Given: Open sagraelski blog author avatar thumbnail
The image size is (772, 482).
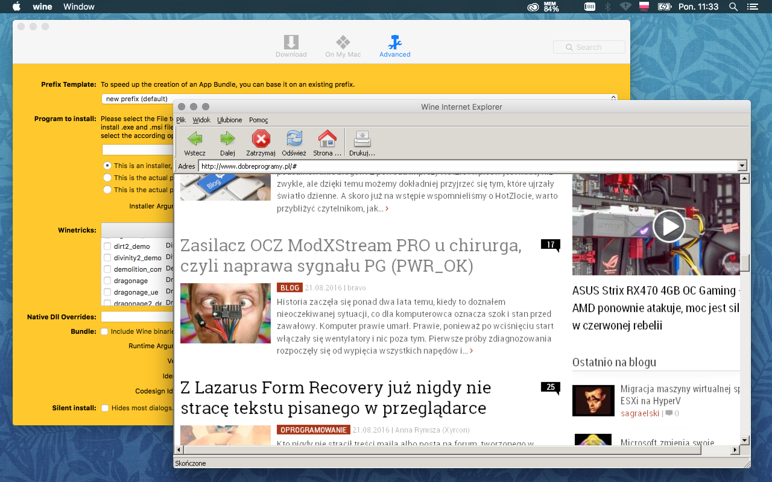Looking at the screenshot, I should pos(593,400).
